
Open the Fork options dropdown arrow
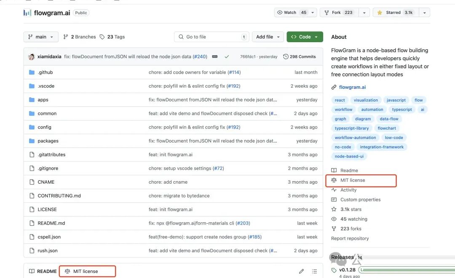point(364,13)
